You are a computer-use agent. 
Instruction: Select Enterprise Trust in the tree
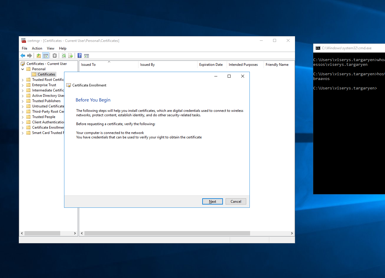pos(44,85)
